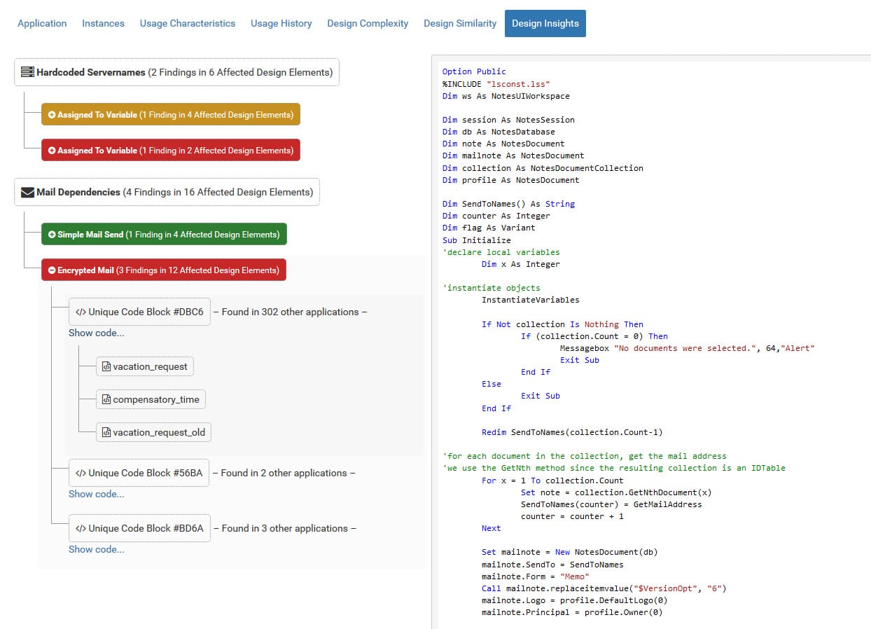Show code for block #BD6A
The image size is (871, 629).
96,549
